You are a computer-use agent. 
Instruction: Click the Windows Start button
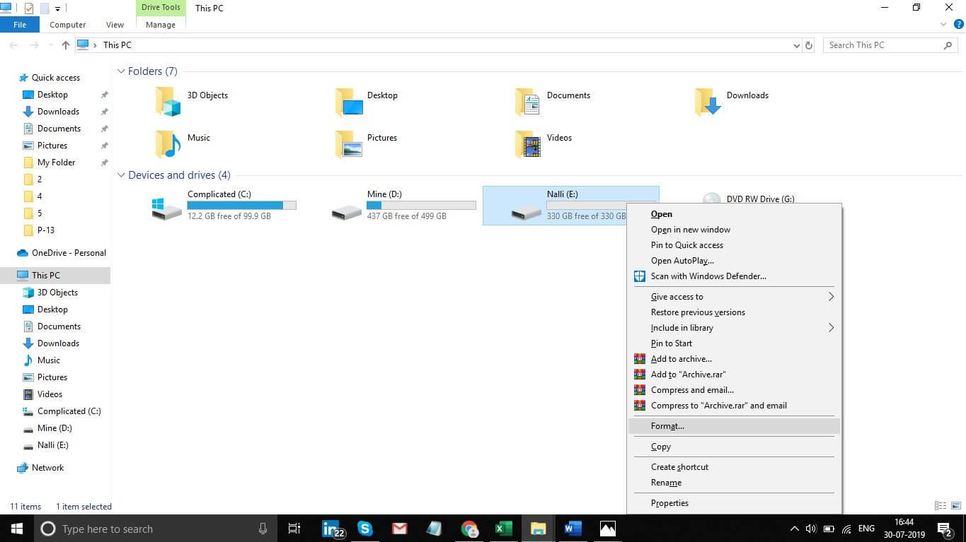(x=16, y=529)
